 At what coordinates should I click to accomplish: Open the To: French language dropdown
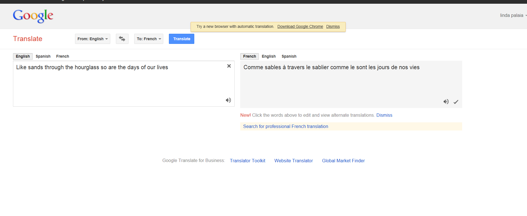(x=149, y=39)
